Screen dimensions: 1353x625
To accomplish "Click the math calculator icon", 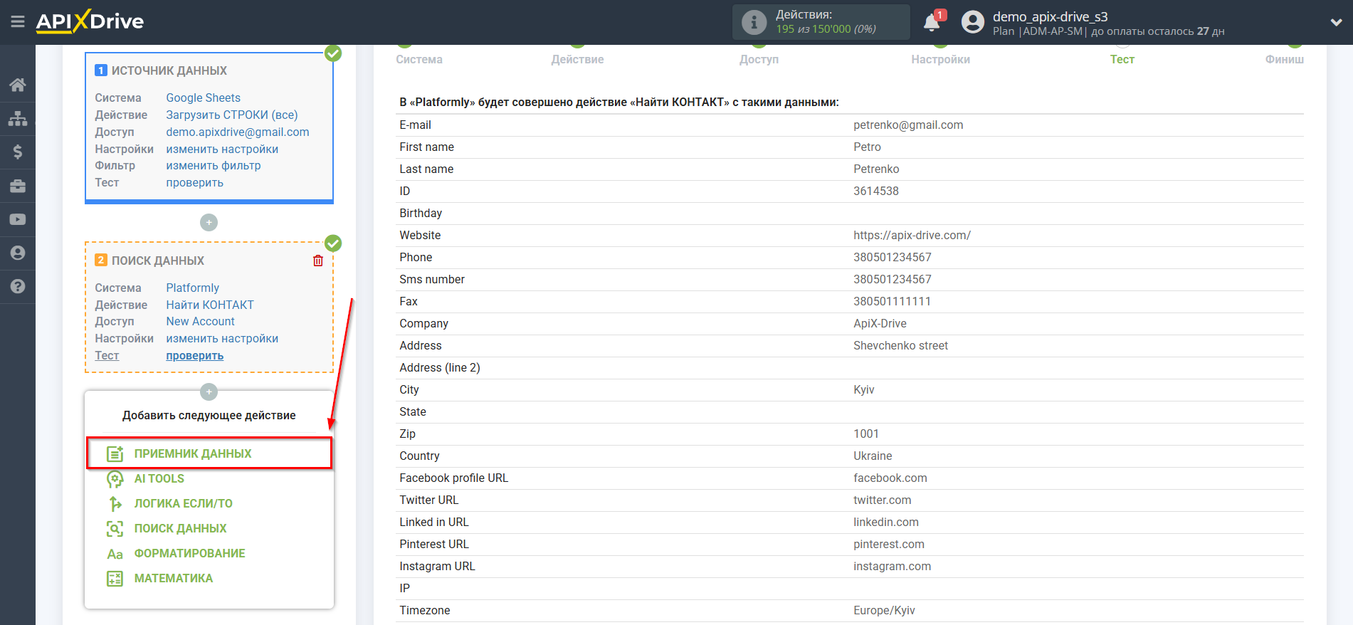I will point(115,579).
